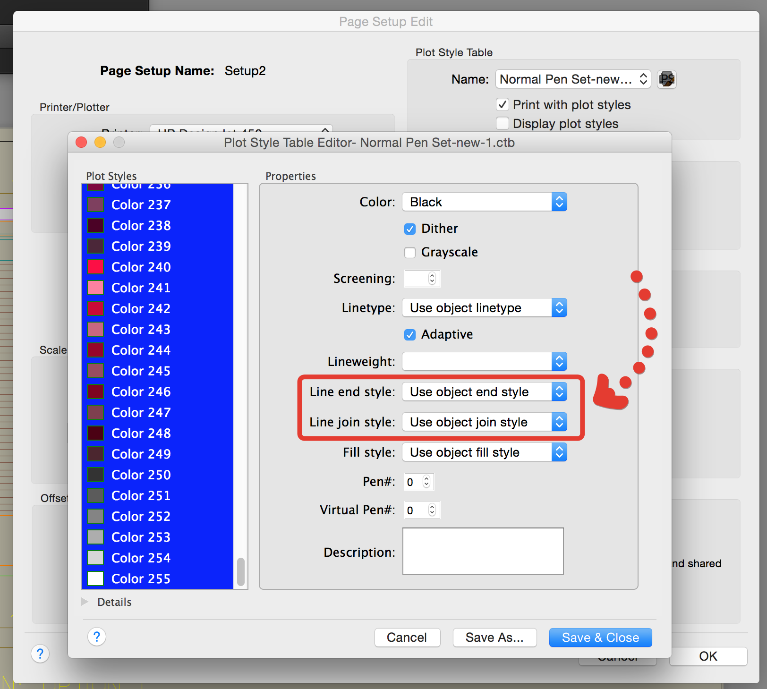
Task: Select Color 243 plot style
Action: pyautogui.click(x=158, y=330)
